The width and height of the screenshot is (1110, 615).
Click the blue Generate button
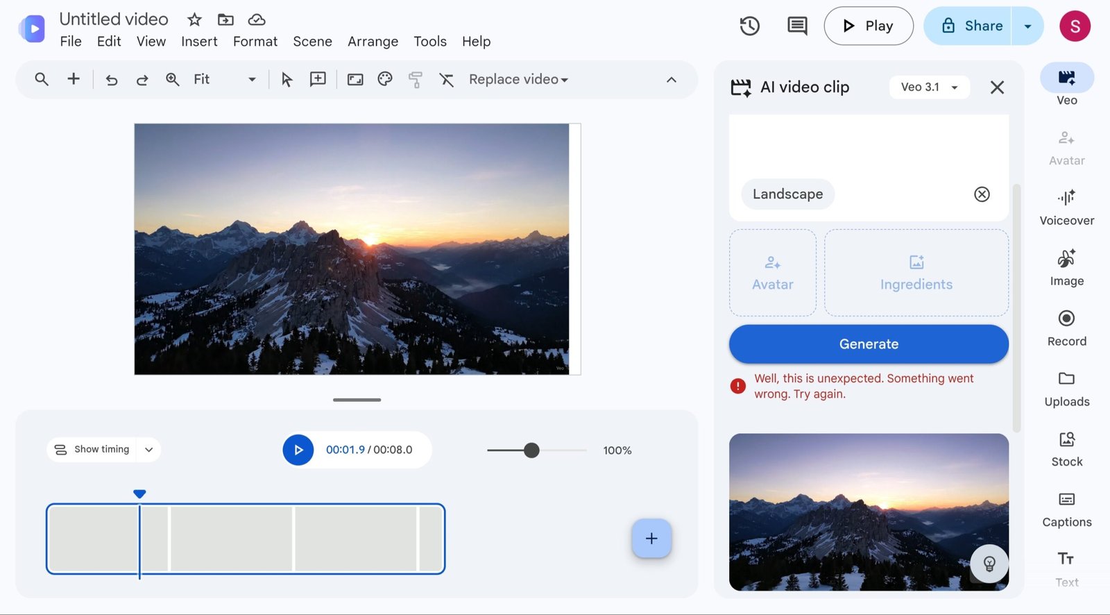point(869,344)
